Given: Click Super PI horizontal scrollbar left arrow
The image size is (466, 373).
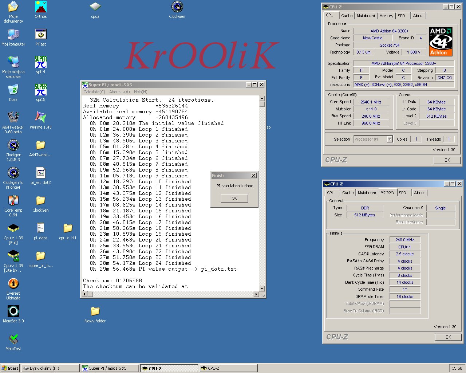Looking at the screenshot, I should [84, 294].
